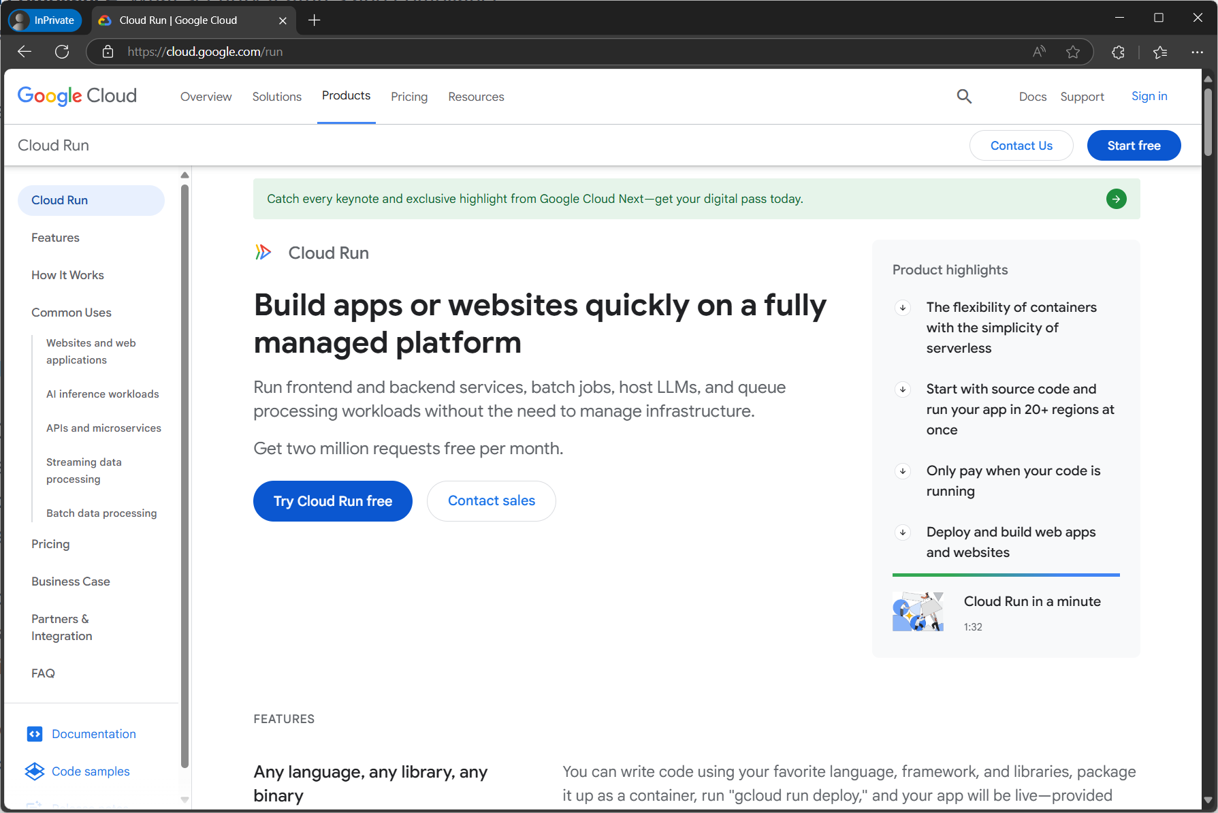Refresh the page
The height and width of the screenshot is (813, 1218).
pyautogui.click(x=62, y=51)
